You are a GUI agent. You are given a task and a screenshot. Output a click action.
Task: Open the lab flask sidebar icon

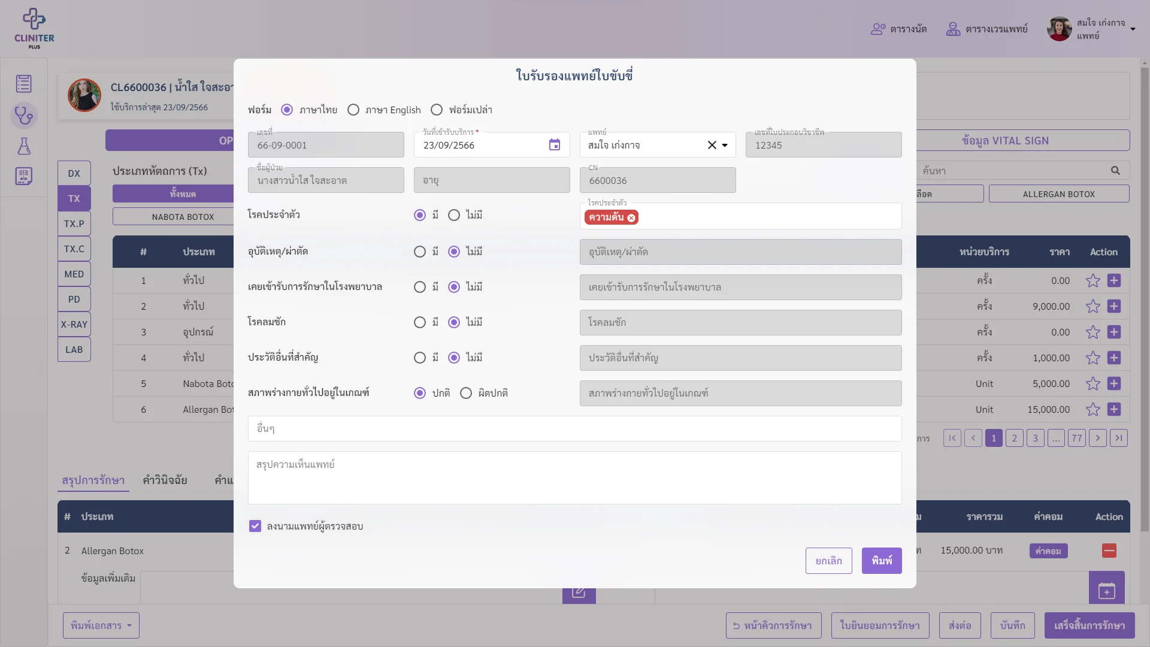24,146
